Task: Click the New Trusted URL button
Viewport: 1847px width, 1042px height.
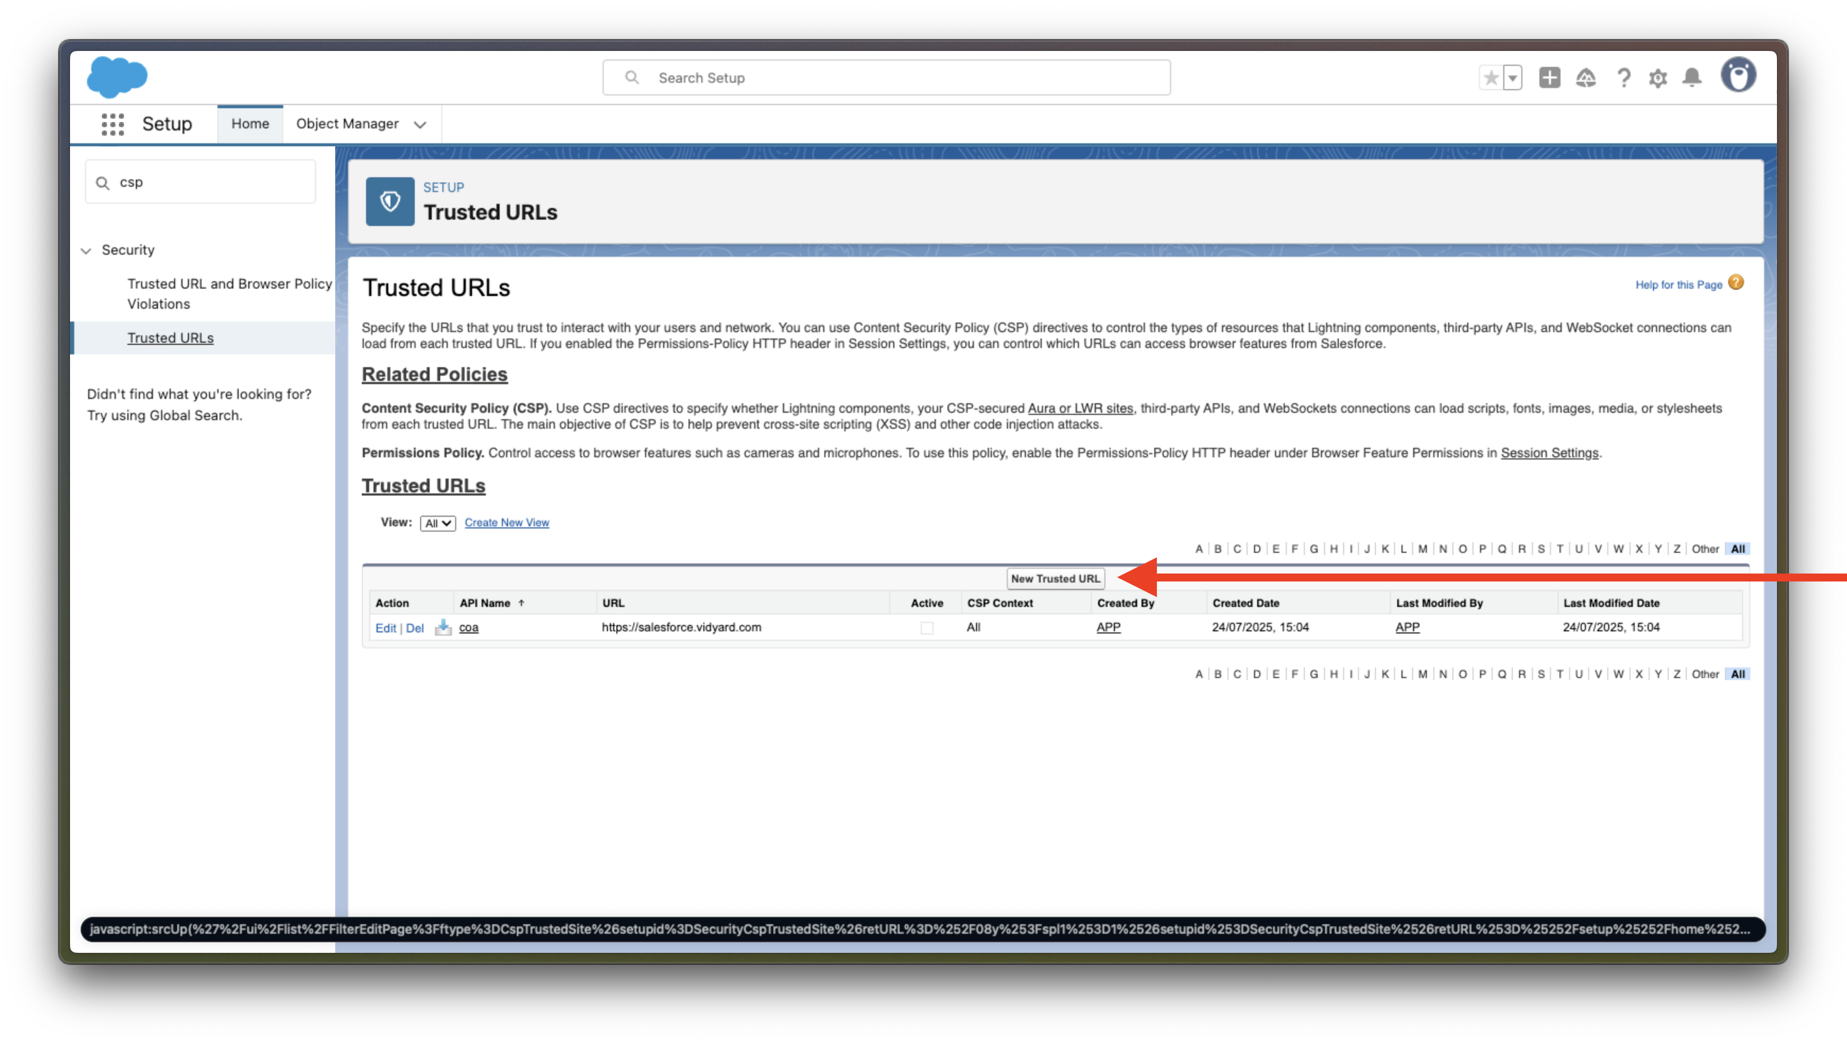Action: click(x=1055, y=579)
